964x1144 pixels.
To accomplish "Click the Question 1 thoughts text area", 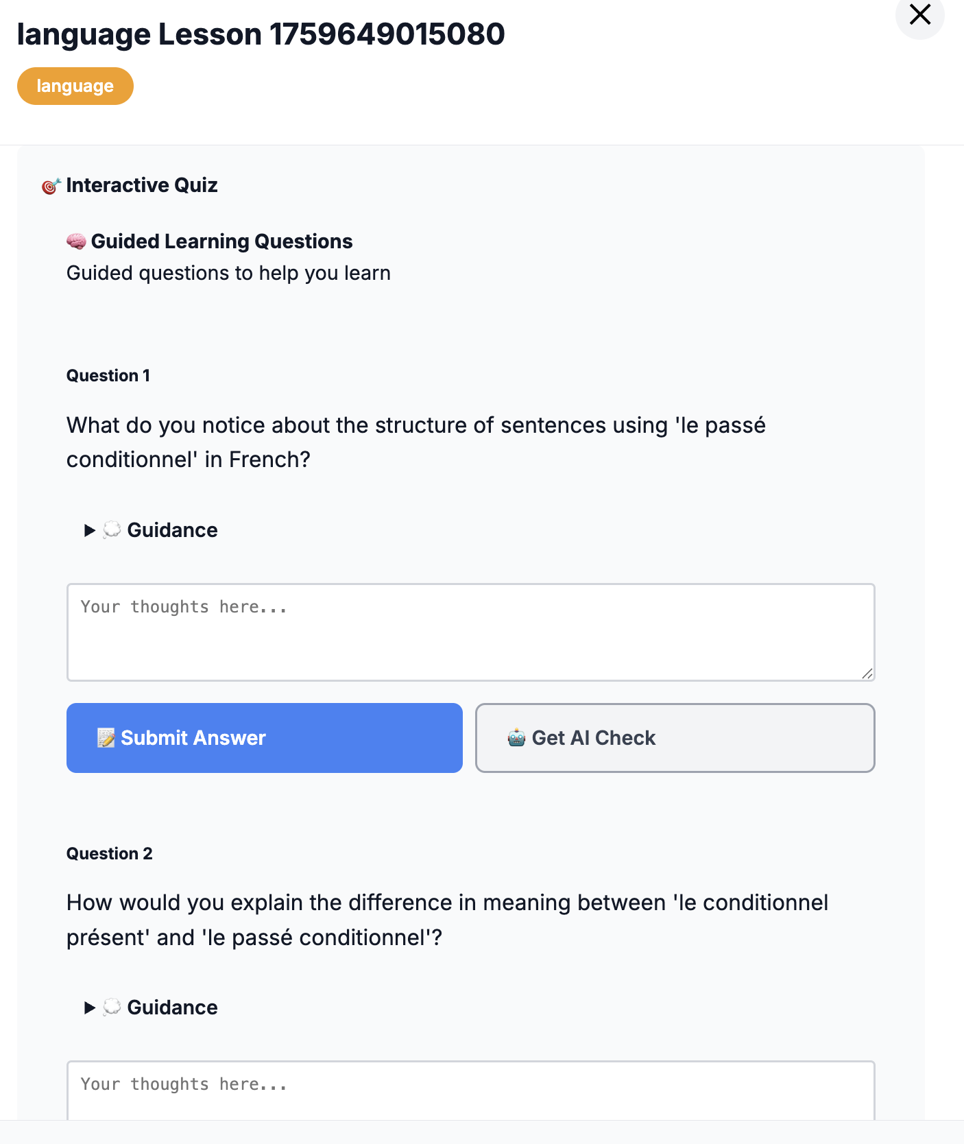I will (x=471, y=632).
